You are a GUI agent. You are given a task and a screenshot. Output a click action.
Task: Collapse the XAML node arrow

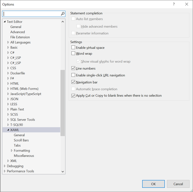pyautogui.click(x=8, y=130)
